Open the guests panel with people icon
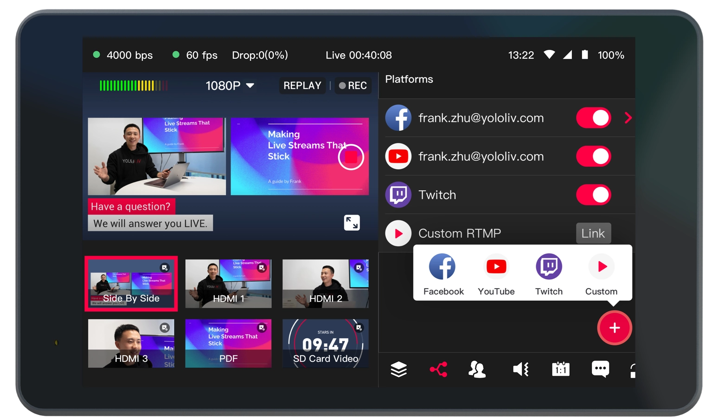 (477, 369)
